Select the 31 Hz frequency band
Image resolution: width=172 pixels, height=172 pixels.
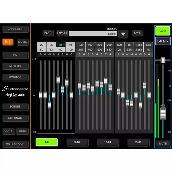60,45
